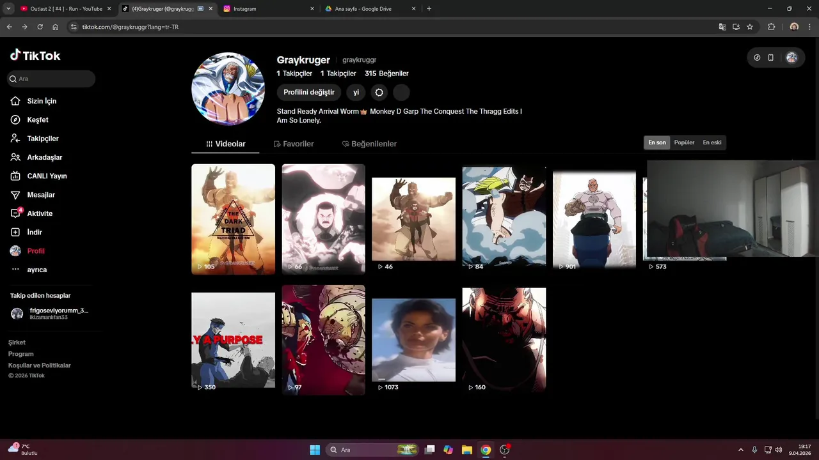Open CANLI Yayın live section
Viewport: 819px width, 460px height.
pos(47,176)
